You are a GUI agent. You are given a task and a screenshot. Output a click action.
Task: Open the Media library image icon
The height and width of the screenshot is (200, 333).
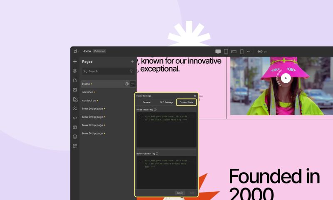pos(75,90)
